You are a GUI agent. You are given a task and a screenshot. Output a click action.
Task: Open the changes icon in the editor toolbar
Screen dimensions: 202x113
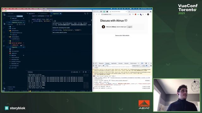coord(85,13)
